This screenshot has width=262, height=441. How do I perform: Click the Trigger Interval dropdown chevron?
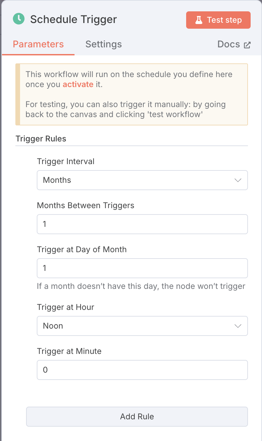[x=238, y=180]
